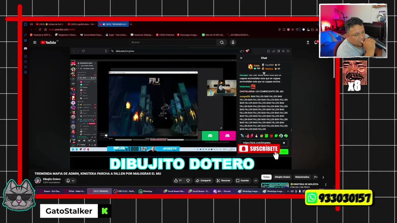Viewport: 397px width, 223px height.
Task: Click the Recortar clip button
Action: tap(224, 181)
